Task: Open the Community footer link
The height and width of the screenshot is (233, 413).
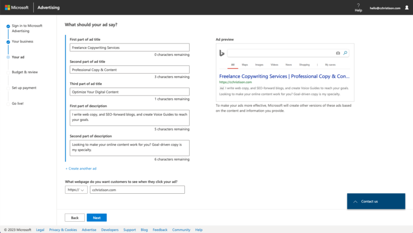Action: (181, 230)
